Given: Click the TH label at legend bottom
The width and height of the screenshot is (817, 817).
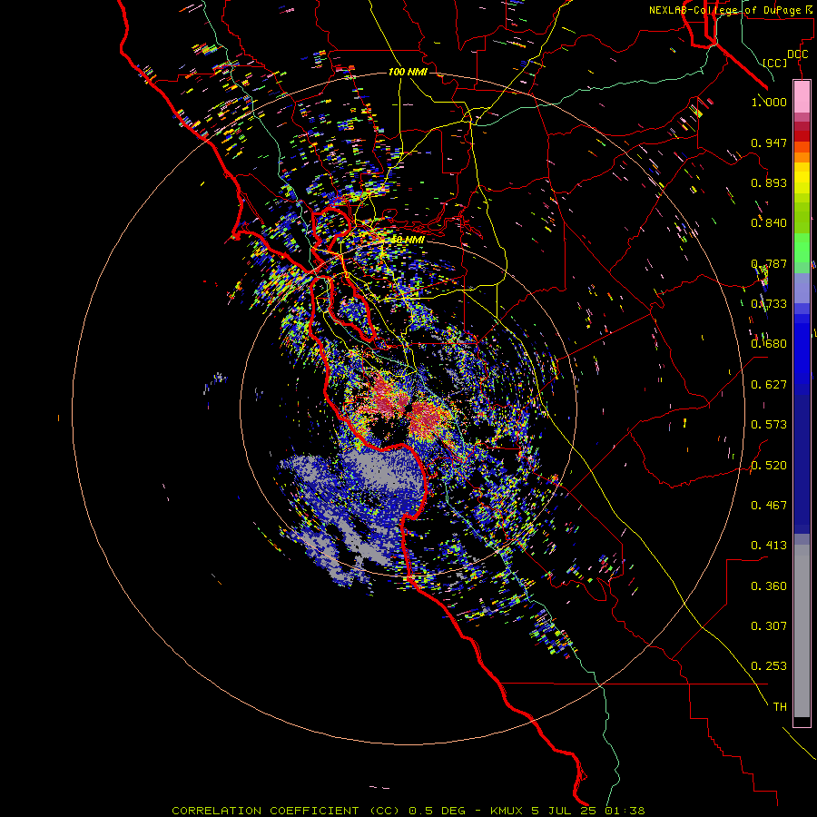Looking at the screenshot, I should [780, 707].
